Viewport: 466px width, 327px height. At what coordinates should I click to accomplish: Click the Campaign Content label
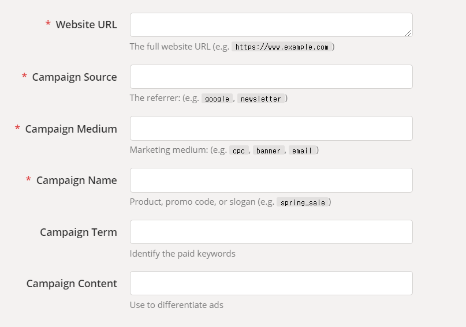[x=72, y=284]
